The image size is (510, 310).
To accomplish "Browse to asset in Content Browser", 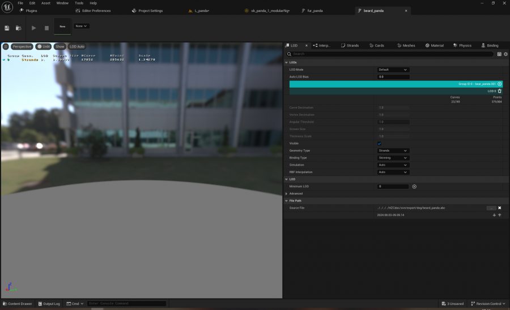I will (x=19, y=28).
